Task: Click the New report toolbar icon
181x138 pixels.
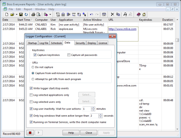Action: [x=7, y=14]
